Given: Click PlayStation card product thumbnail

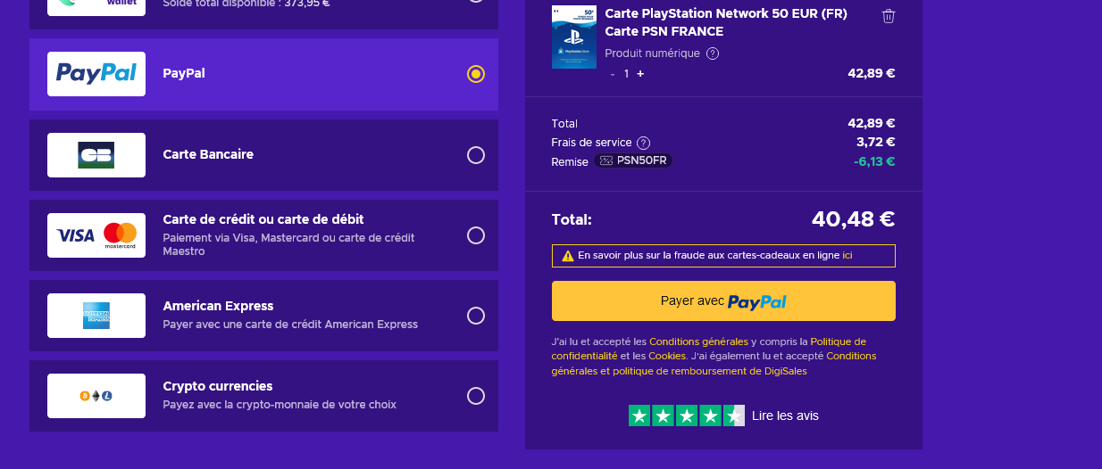Looking at the screenshot, I should pyautogui.click(x=574, y=37).
